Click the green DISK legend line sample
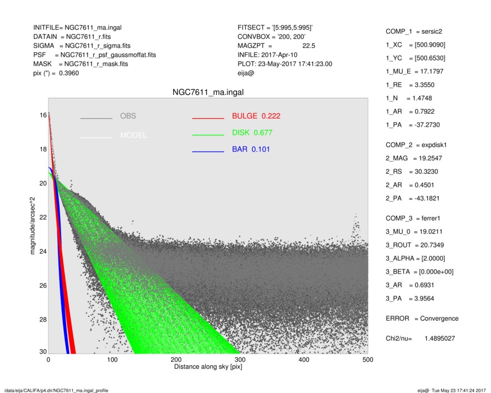The image size is (491, 393). click(x=208, y=135)
